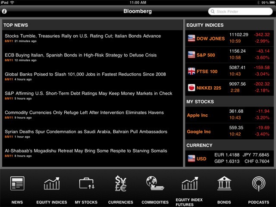Open the Podcasts icon
Image resolution: width=276 pixels, height=207 pixels.
pos(258,185)
